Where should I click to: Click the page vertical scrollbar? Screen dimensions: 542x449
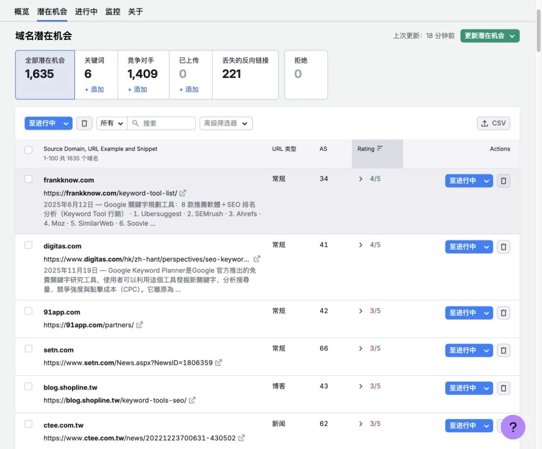[x=539, y=31]
